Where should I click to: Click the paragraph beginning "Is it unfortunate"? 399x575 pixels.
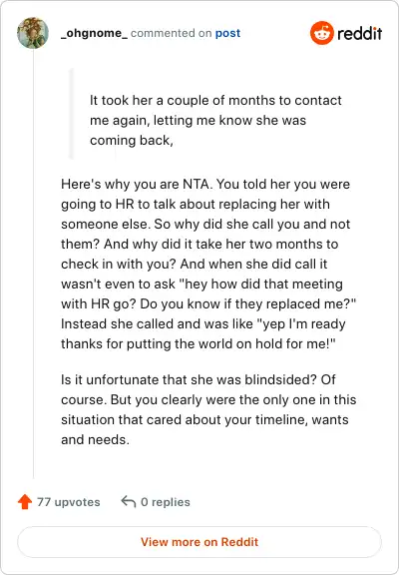208,409
